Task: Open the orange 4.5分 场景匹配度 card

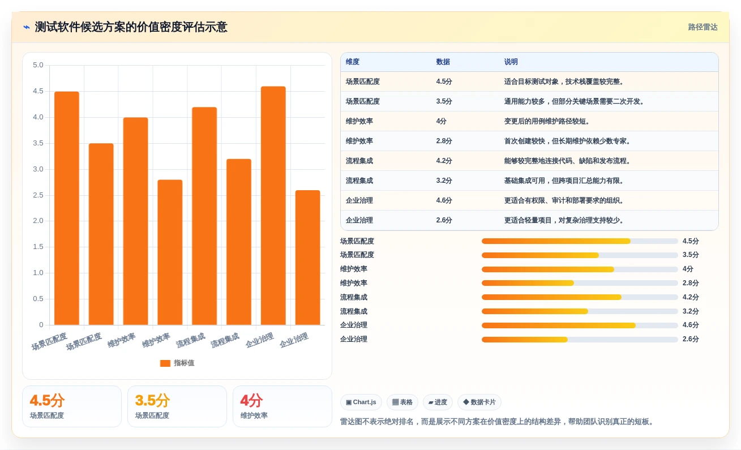Action: pyautogui.click(x=72, y=406)
